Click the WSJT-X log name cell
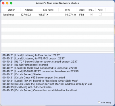 tap(43, 15)
